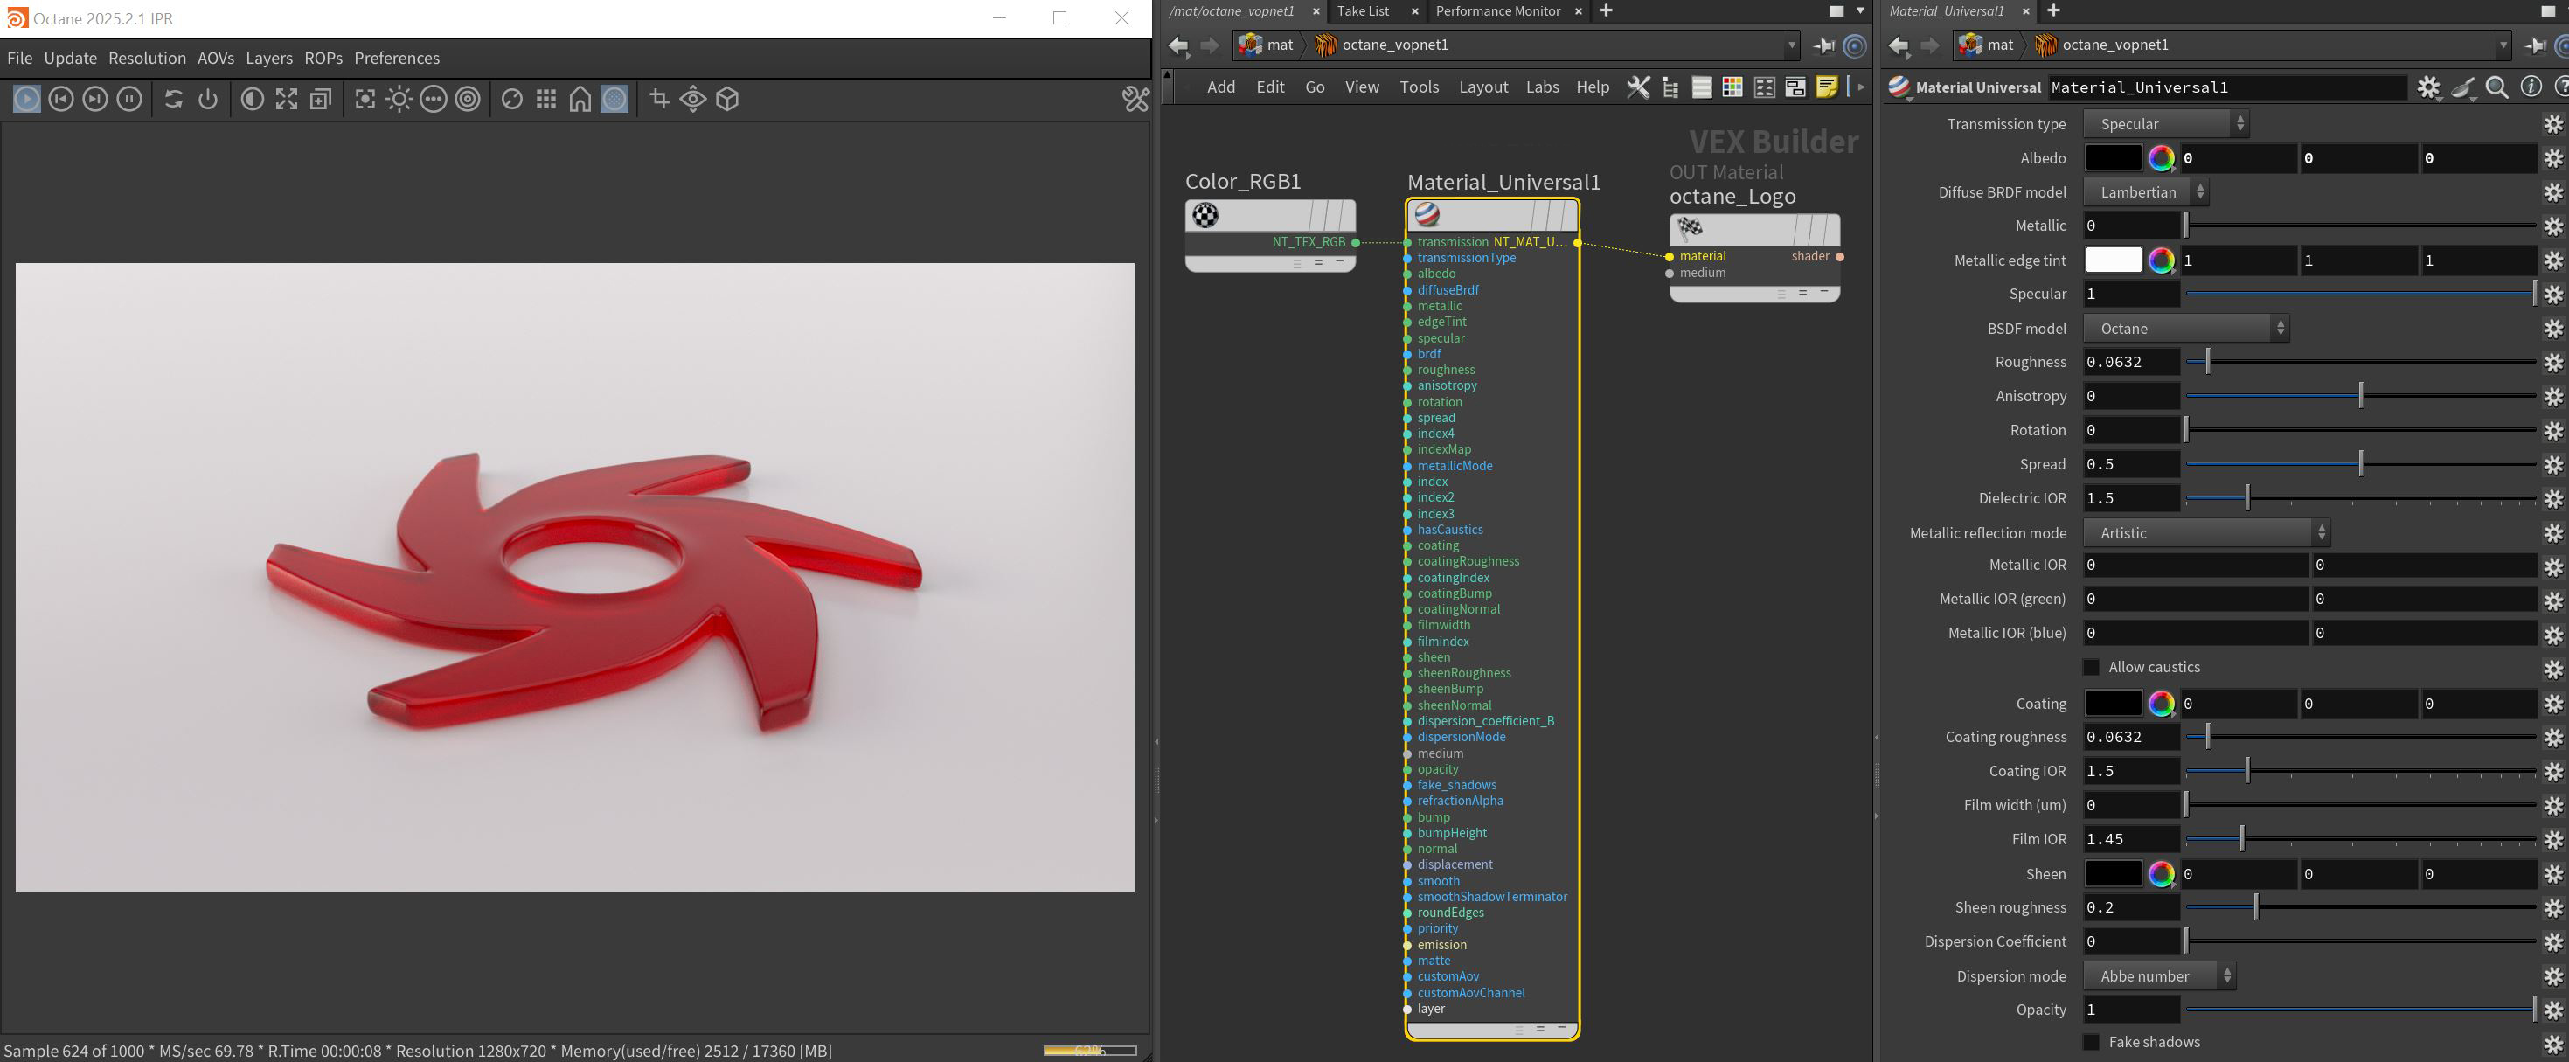Click the home icon in IPR toolbar
Screen dimensions: 2569x1062
(x=580, y=99)
